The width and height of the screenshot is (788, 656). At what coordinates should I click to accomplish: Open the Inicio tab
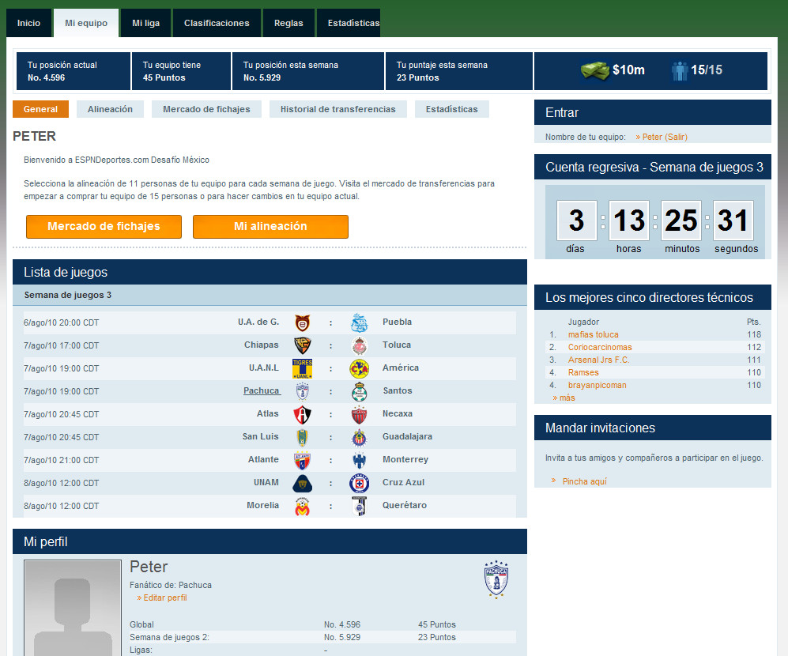pos(28,23)
